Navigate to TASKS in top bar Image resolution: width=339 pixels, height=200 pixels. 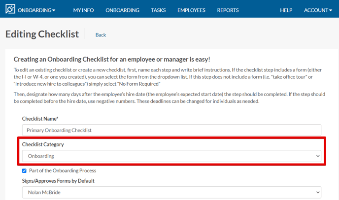(x=158, y=10)
